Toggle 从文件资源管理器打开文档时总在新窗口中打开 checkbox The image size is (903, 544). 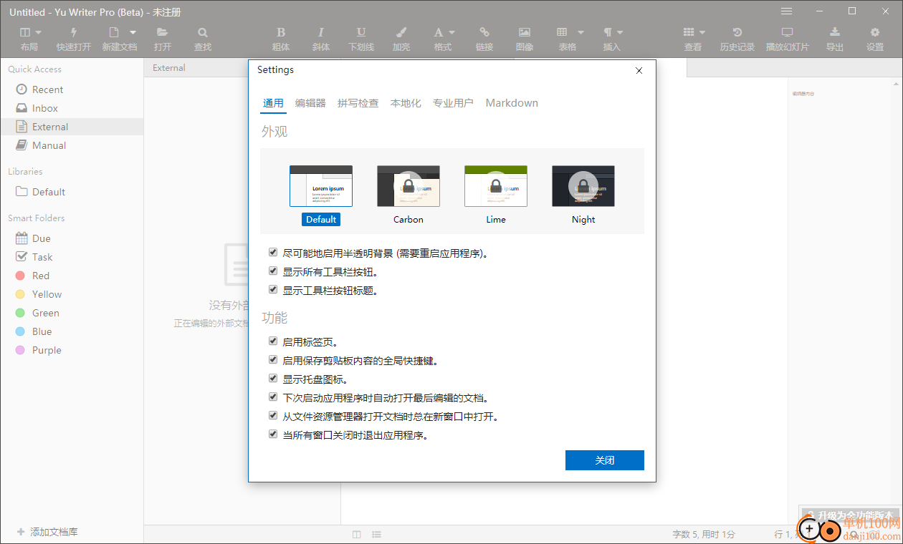tap(273, 416)
